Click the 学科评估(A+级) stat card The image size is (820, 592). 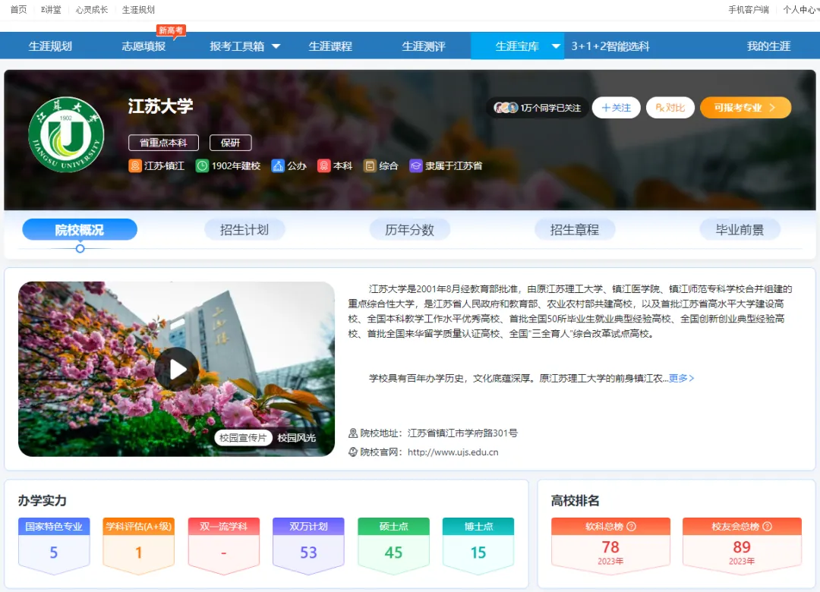tap(139, 546)
